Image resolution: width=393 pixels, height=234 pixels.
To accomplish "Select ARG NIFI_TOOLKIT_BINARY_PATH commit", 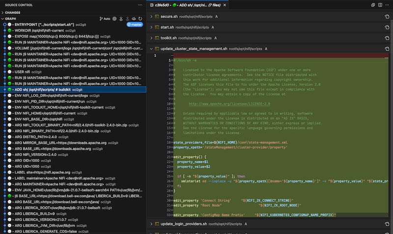I will pyautogui.click(x=73, y=125).
